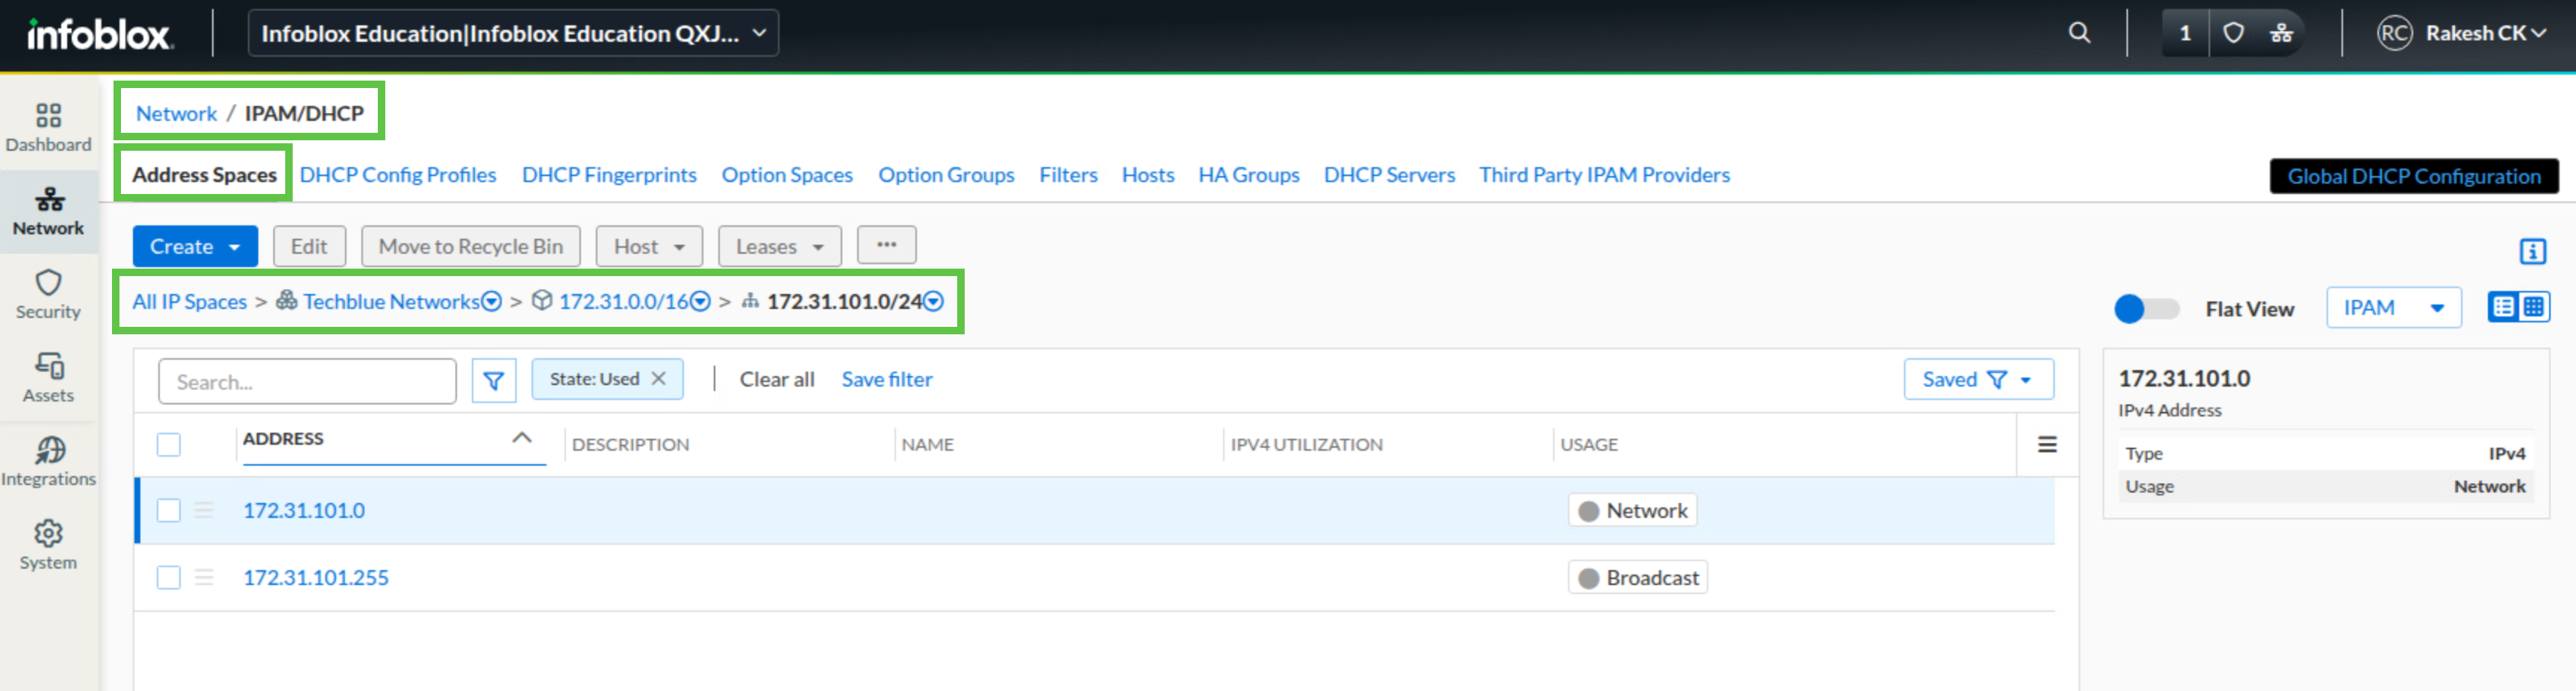Click the RC user avatar icon
This screenshot has width=2576, height=691.
coord(2394,33)
